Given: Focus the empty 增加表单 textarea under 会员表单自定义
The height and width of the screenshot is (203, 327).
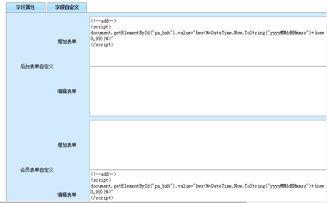Looking at the screenshot, I should click(208, 145).
